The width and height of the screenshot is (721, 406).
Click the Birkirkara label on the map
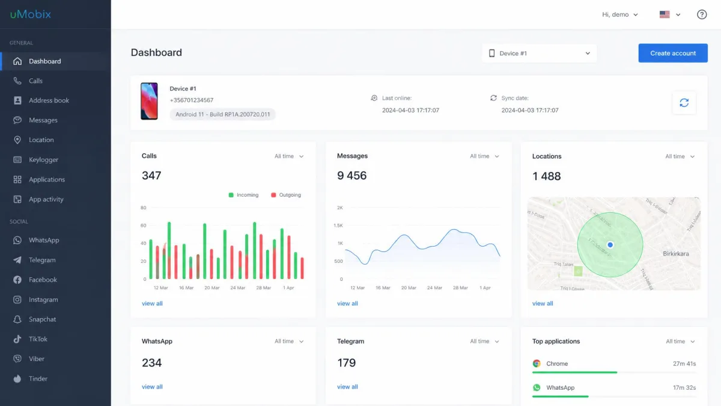tap(676, 254)
